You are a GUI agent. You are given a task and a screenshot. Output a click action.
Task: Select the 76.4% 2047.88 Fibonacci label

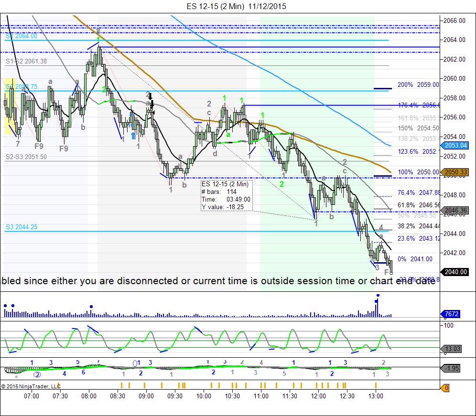pos(419,192)
